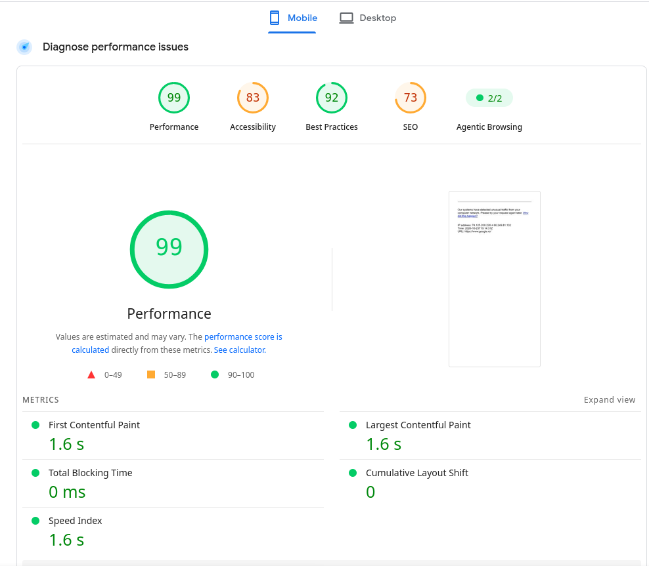Click the red triangle 0–49 legend icon
649x566 pixels.
(x=91, y=374)
